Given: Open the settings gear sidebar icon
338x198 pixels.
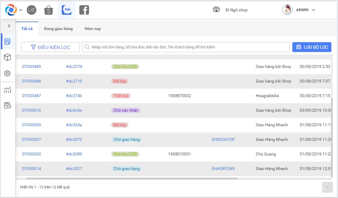Looking at the screenshot, I should click(x=8, y=73).
